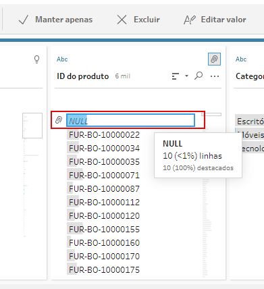Select the Escritó... category value
264x289 pixels.
click(250, 122)
